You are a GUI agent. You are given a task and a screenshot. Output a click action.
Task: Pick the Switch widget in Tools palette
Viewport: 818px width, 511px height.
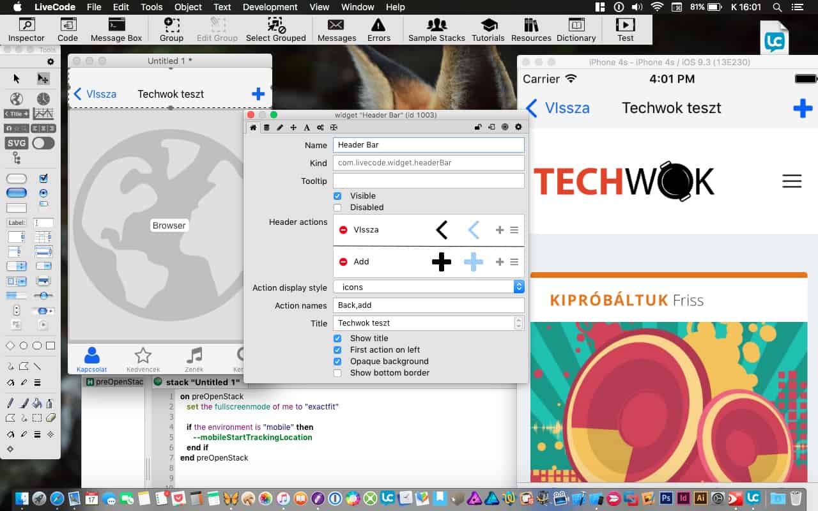(x=43, y=143)
